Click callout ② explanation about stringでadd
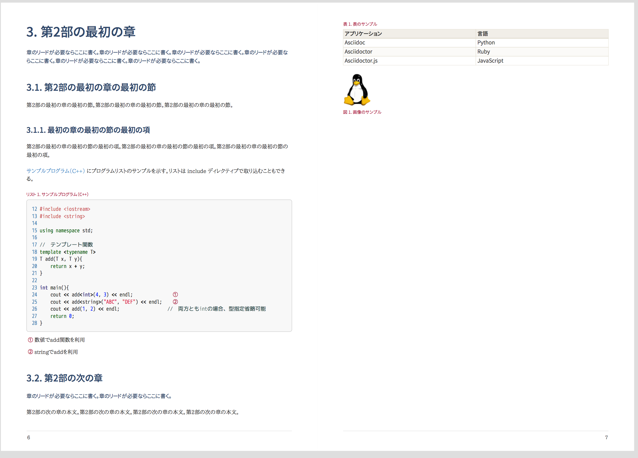Screen dimensions: 638x458 pos(53,352)
